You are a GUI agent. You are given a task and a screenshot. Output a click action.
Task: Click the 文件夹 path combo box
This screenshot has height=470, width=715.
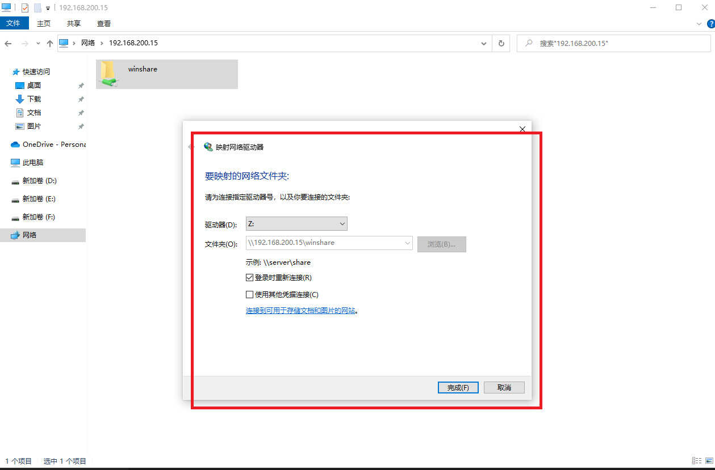pos(329,243)
